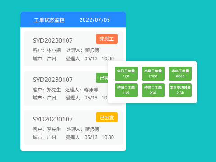Click the green 已完 badge on 郑先生 card
The image size is (216, 162).
click(102, 78)
